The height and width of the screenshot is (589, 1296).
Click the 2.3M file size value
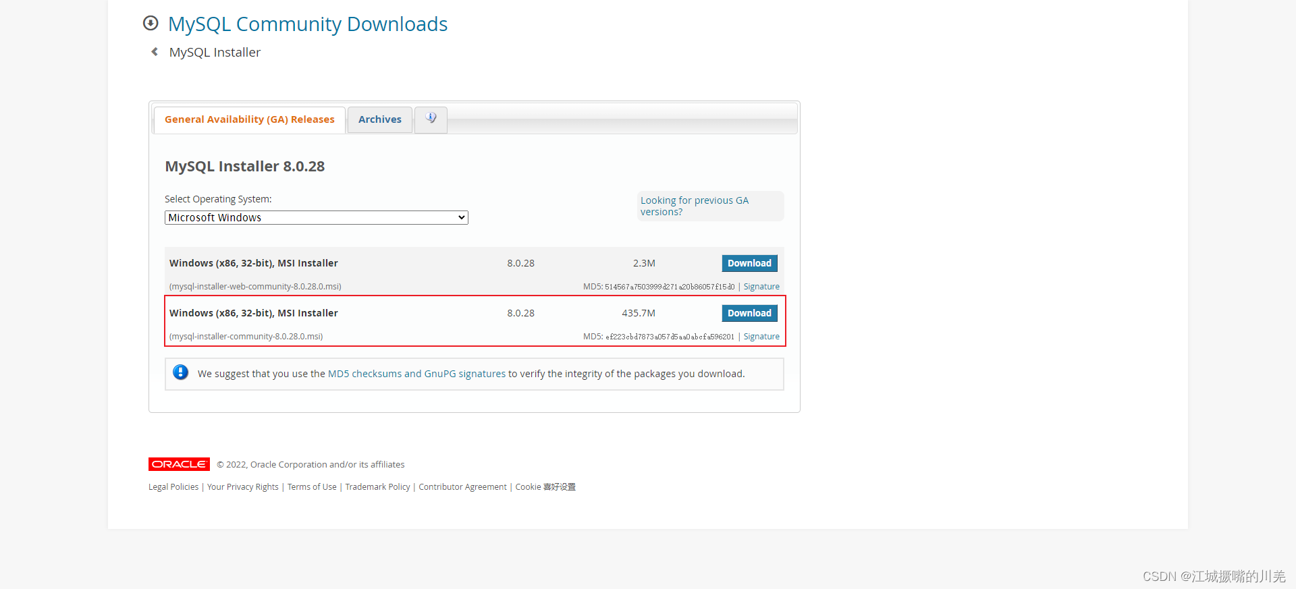coord(644,263)
